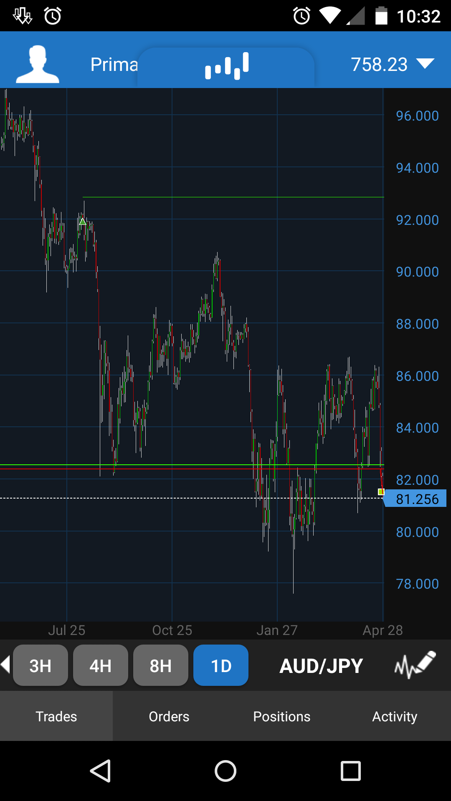This screenshot has height=801, width=451.
Task: Tap the chart bars tab icon
Action: 227,66
